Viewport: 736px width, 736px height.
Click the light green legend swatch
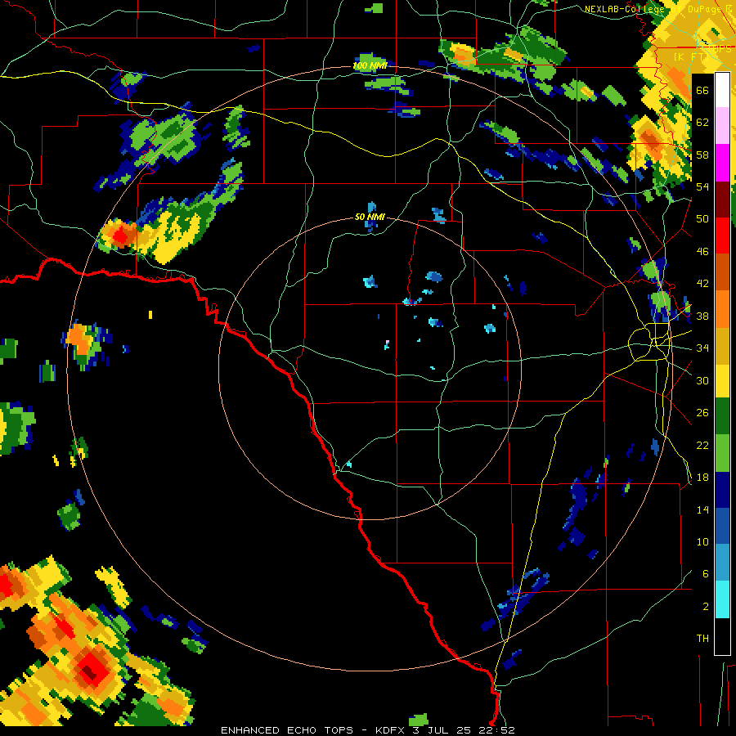pyautogui.click(x=722, y=452)
